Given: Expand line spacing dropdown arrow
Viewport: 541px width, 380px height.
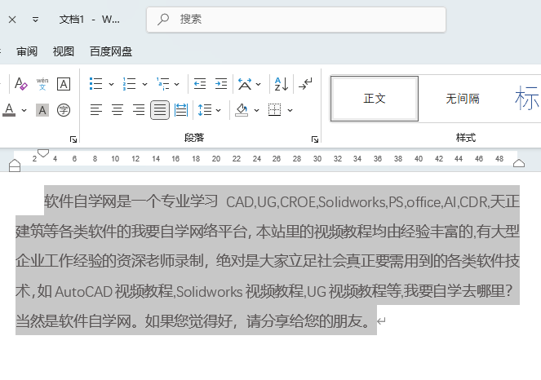Looking at the screenshot, I should [218, 110].
